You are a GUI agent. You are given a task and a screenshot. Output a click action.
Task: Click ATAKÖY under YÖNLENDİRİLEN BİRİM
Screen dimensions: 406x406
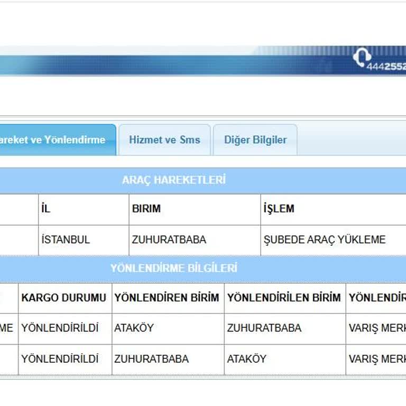click(285, 359)
